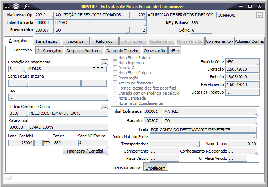Switch to the Embalagem bottom tab
This screenshot has width=268, height=187.
pyautogui.click(x=156, y=168)
